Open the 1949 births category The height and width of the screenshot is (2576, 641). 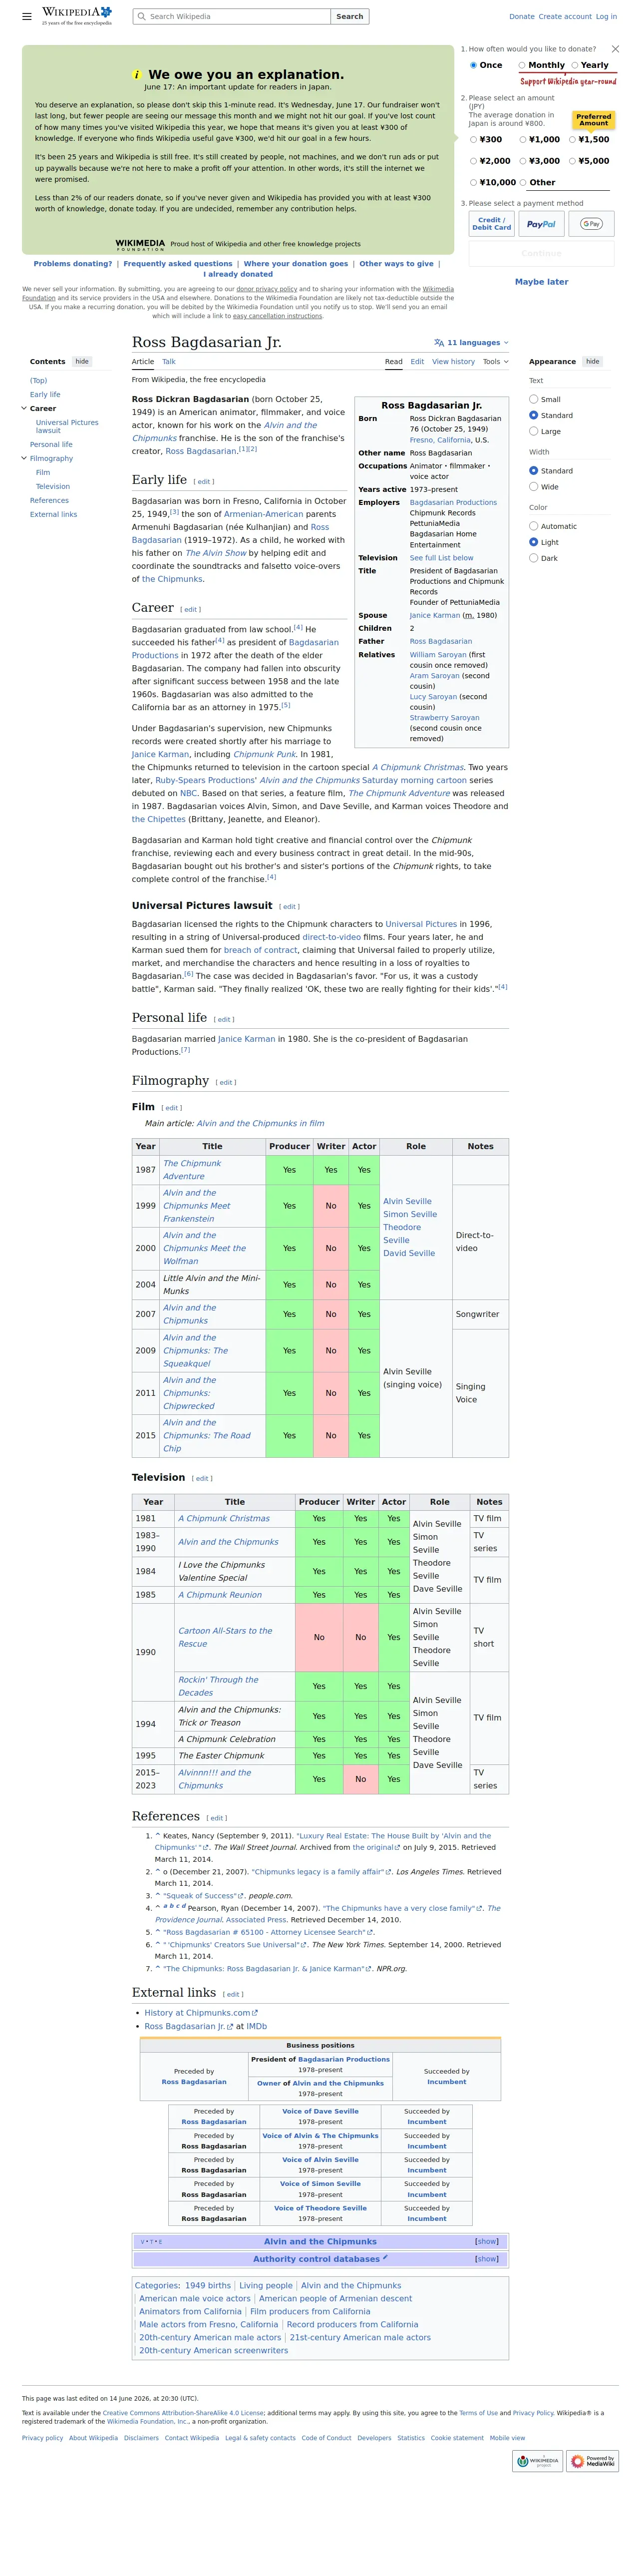pyautogui.click(x=208, y=2285)
